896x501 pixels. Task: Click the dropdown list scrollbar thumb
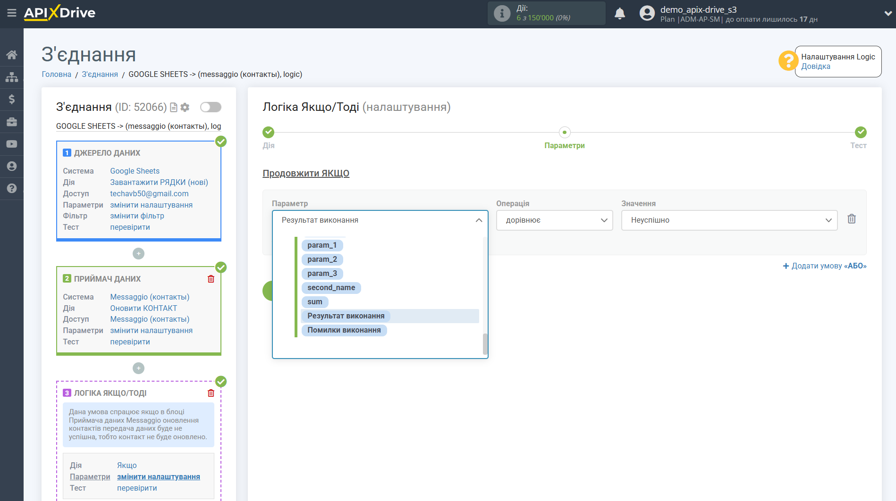tap(485, 344)
